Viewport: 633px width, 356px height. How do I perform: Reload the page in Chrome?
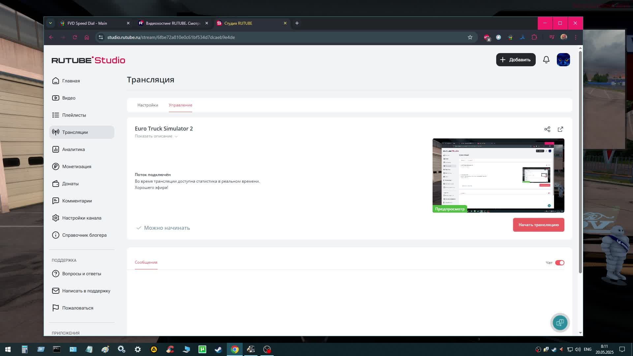tap(75, 37)
